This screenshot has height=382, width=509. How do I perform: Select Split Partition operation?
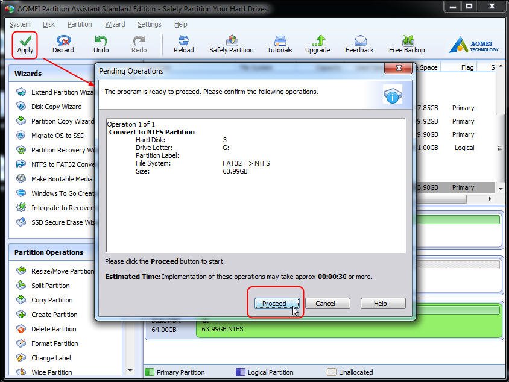point(43,286)
